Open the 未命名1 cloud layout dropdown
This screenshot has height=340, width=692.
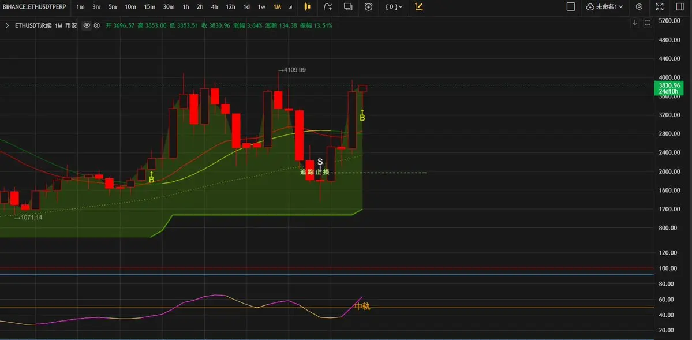[605, 6]
